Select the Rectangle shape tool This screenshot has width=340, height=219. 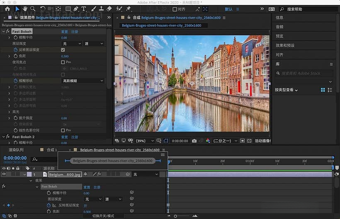(68, 9)
